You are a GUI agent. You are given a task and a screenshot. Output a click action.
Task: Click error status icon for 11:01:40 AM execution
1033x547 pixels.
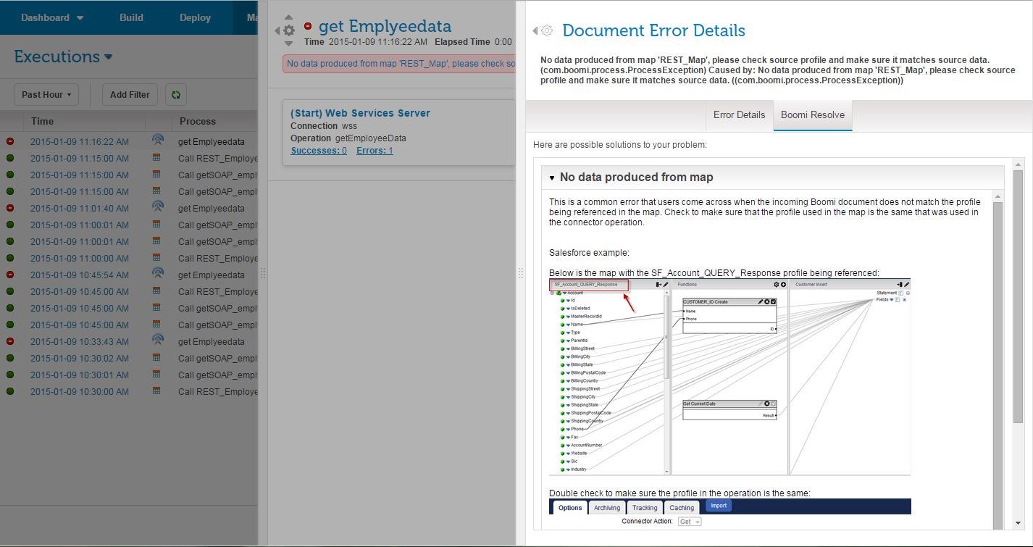(10, 208)
